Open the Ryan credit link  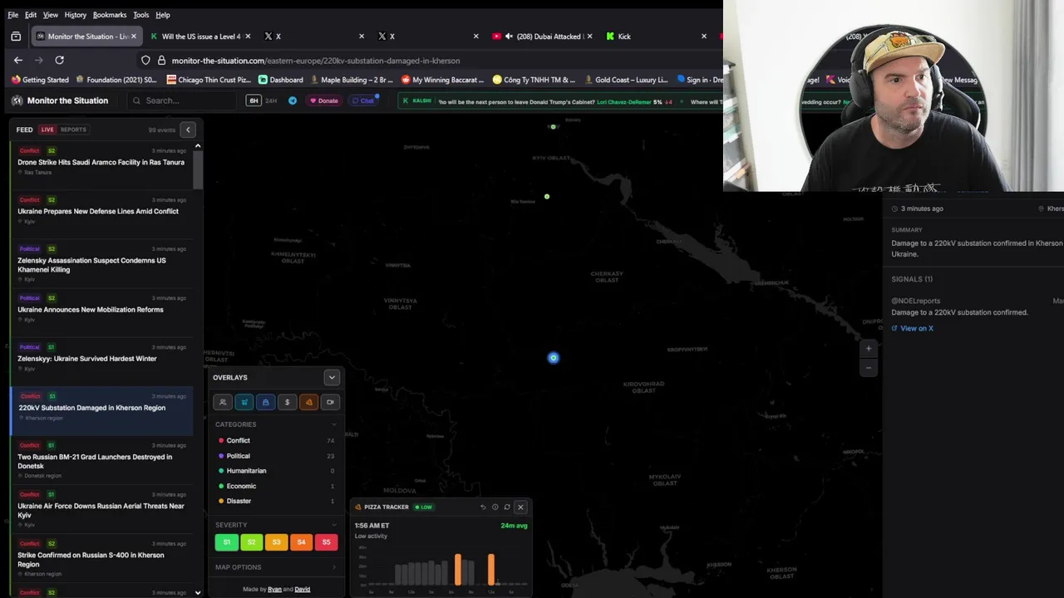point(273,590)
